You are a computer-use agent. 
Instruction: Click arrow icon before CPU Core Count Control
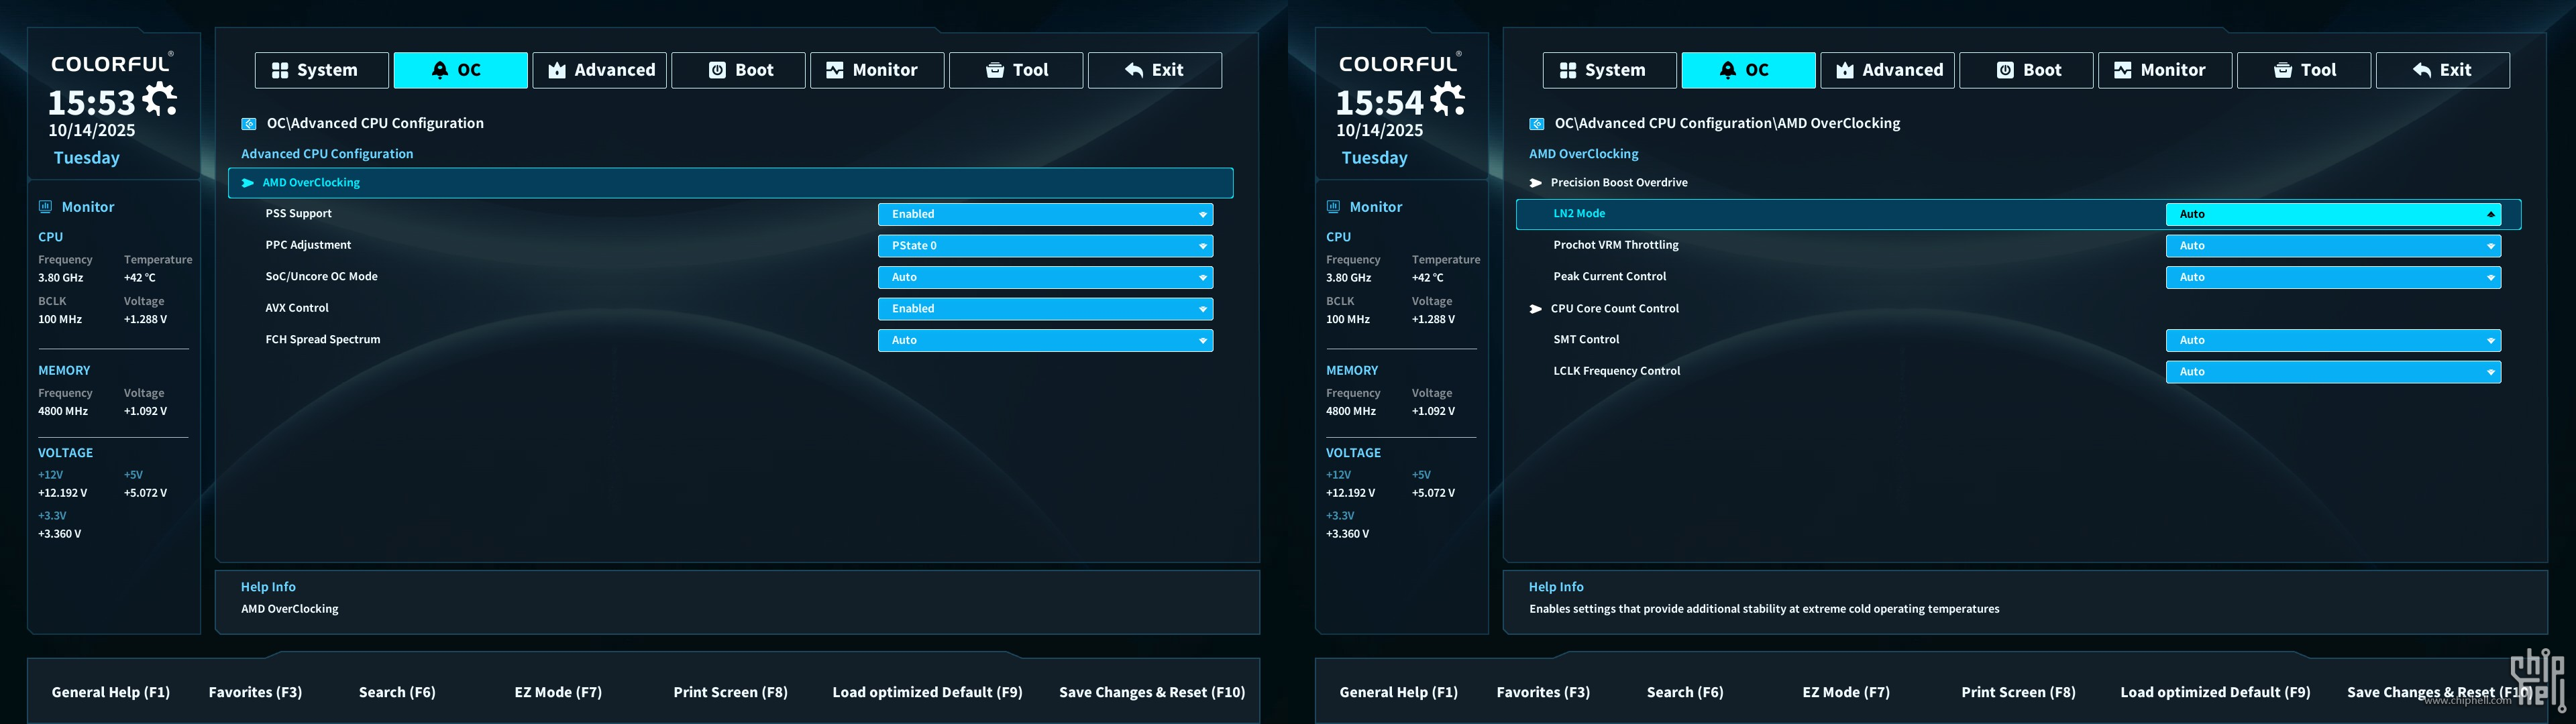(1535, 309)
